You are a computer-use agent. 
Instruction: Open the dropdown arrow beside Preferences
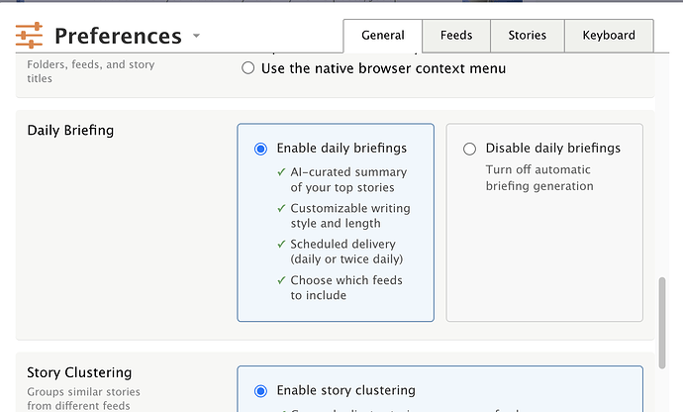point(196,37)
